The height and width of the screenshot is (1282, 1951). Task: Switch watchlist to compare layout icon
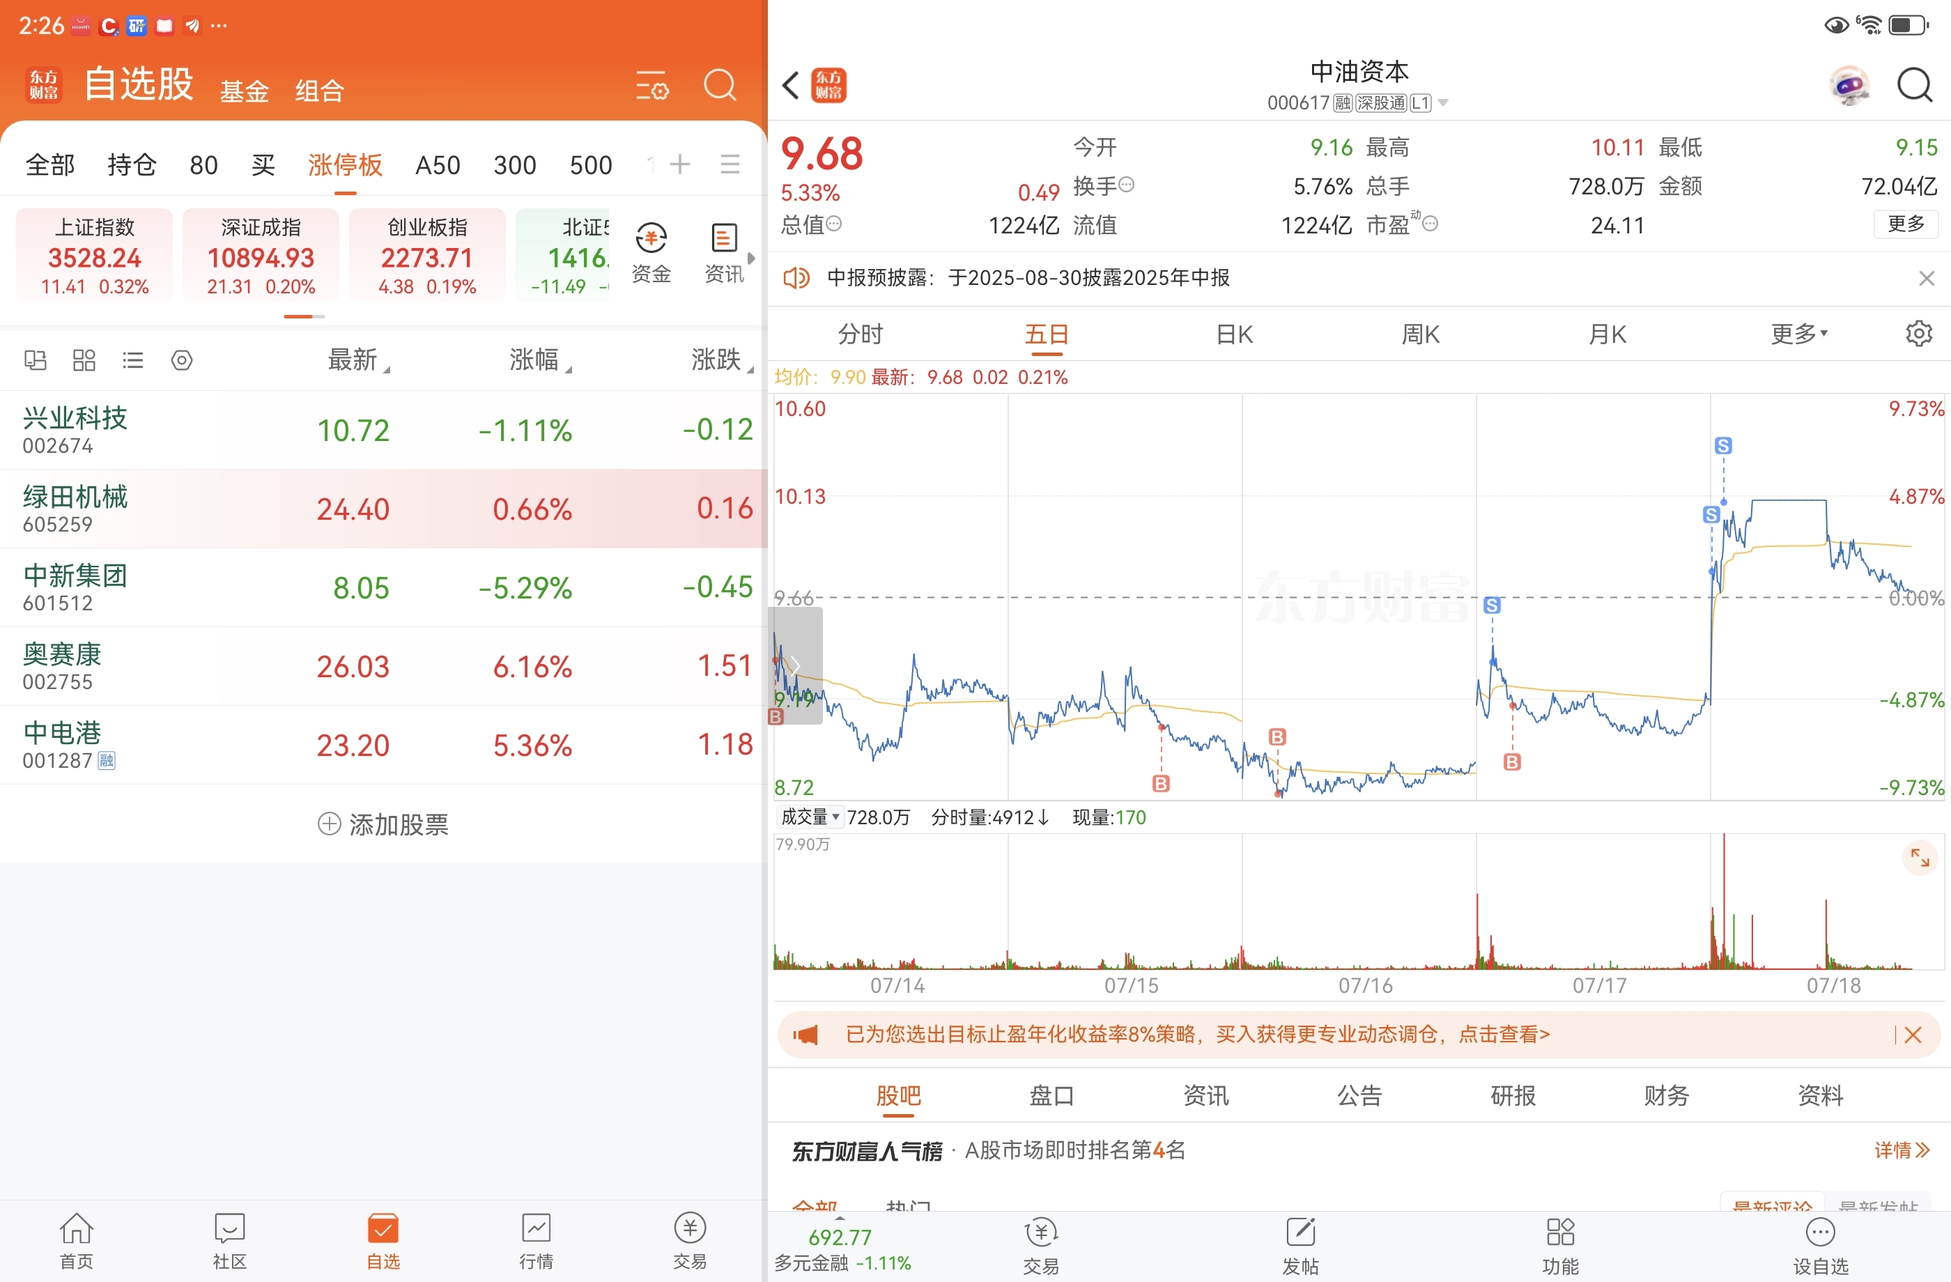(36, 360)
